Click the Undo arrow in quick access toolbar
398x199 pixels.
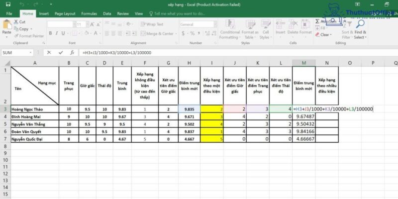(x=22, y=4)
